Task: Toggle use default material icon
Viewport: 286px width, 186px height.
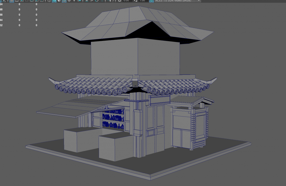Action: coord(59,1)
